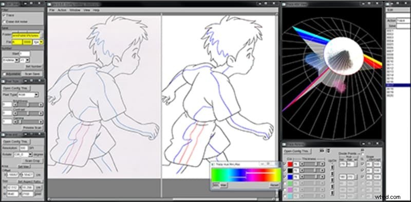This screenshot has width=411, height=202.
Task: Open the Action menu
Action: click(x=62, y=10)
